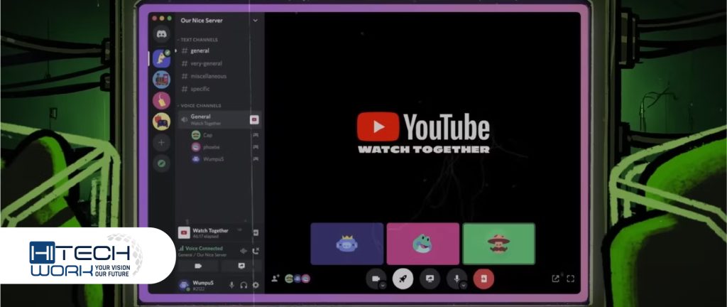Click the speaker icon of General voice channel
The image size is (727, 307).
pos(184,119)
